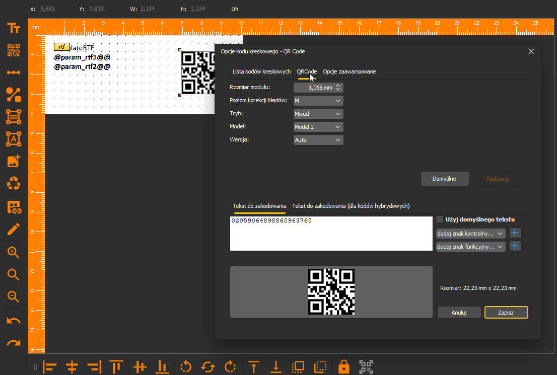Select the pencil edit tool
The height and width of the screenshot is (375, 557).
[x=14, y=229]
